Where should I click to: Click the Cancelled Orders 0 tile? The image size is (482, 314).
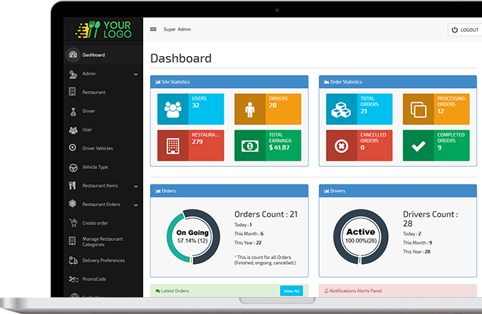(359, 146)
